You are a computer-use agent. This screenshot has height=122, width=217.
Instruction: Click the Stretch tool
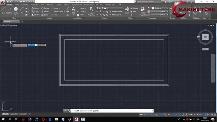pos(36,15)
